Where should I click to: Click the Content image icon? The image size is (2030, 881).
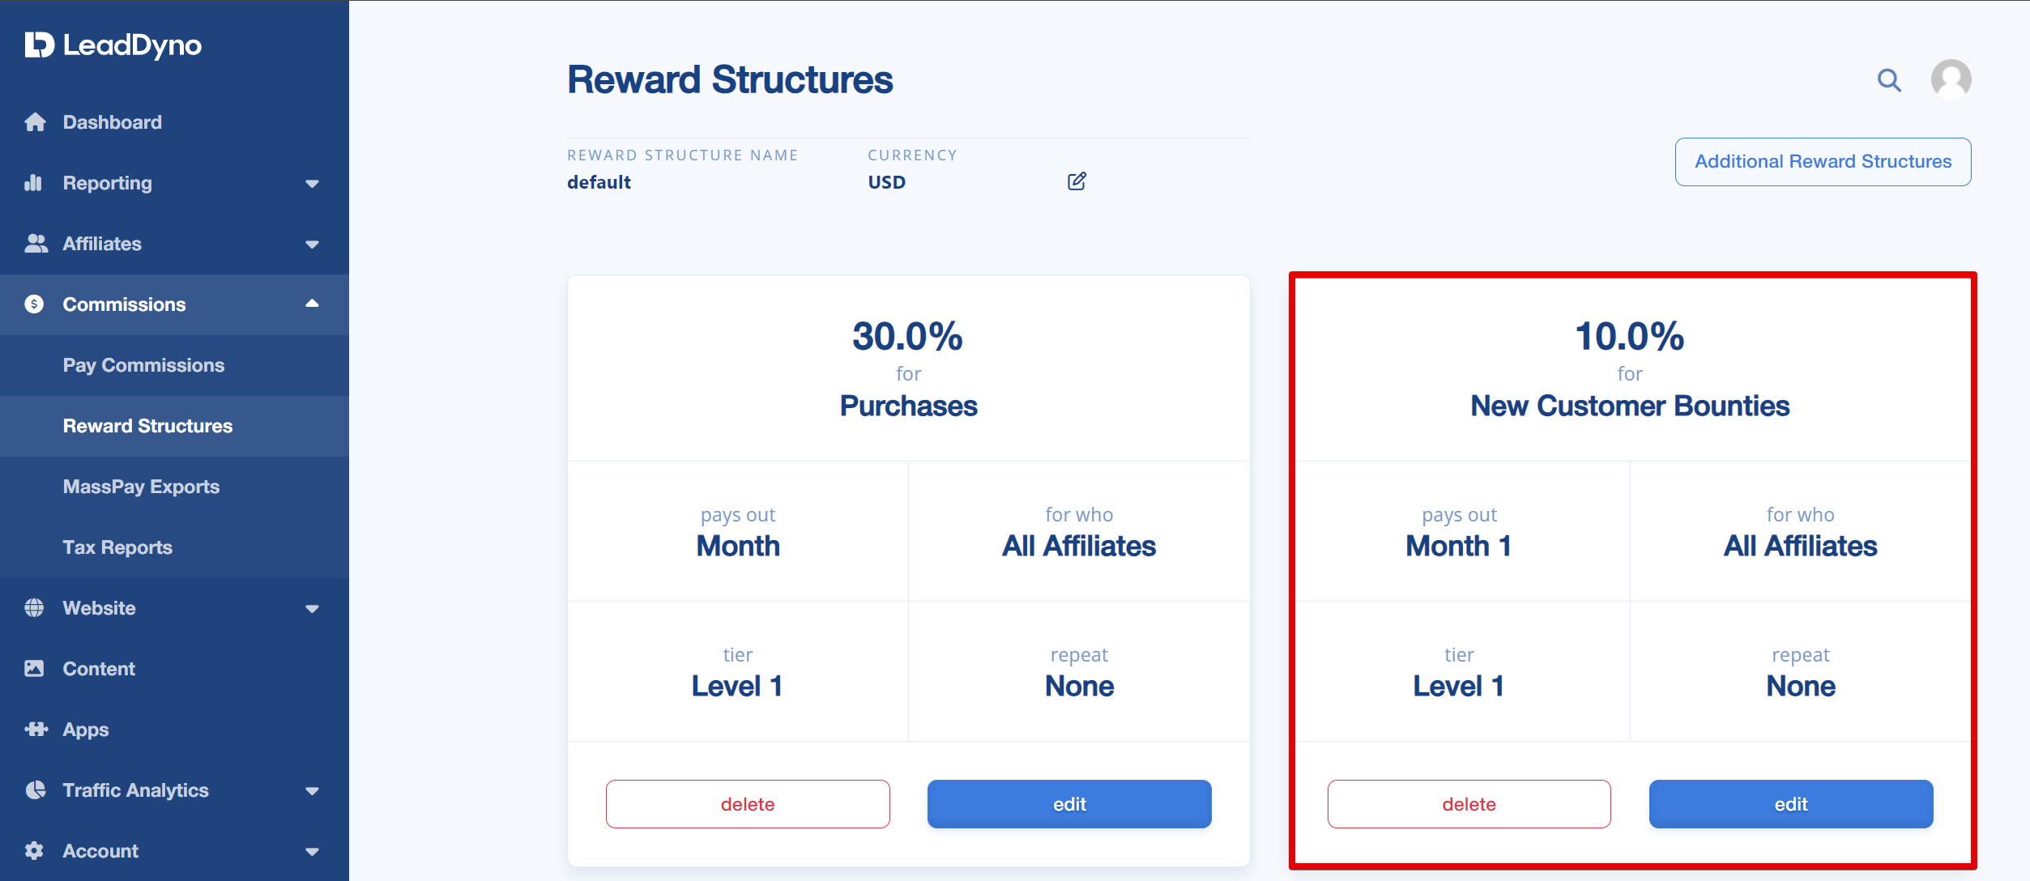[x=34, y=668]
